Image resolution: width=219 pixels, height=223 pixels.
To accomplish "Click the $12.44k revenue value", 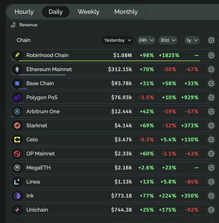I will point(121,111).
